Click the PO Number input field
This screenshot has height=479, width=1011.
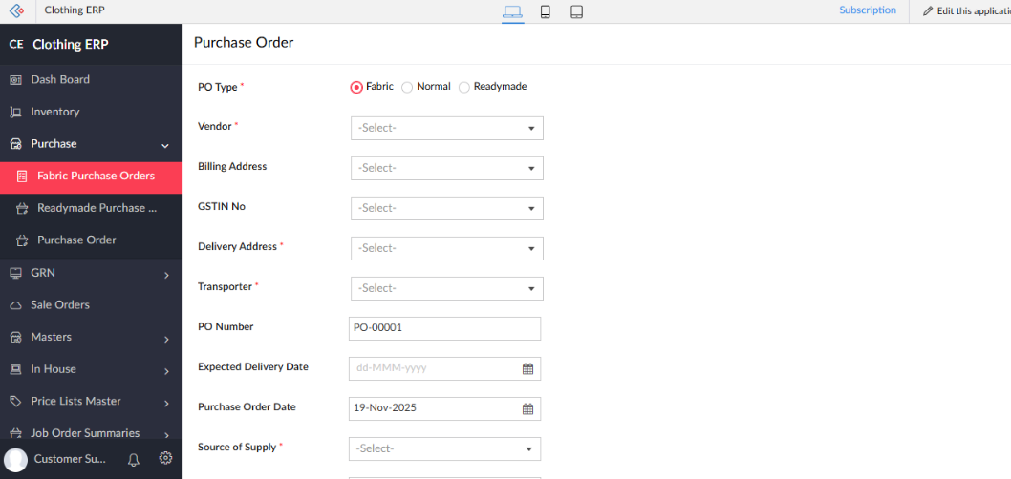click(x=444, y=328)
